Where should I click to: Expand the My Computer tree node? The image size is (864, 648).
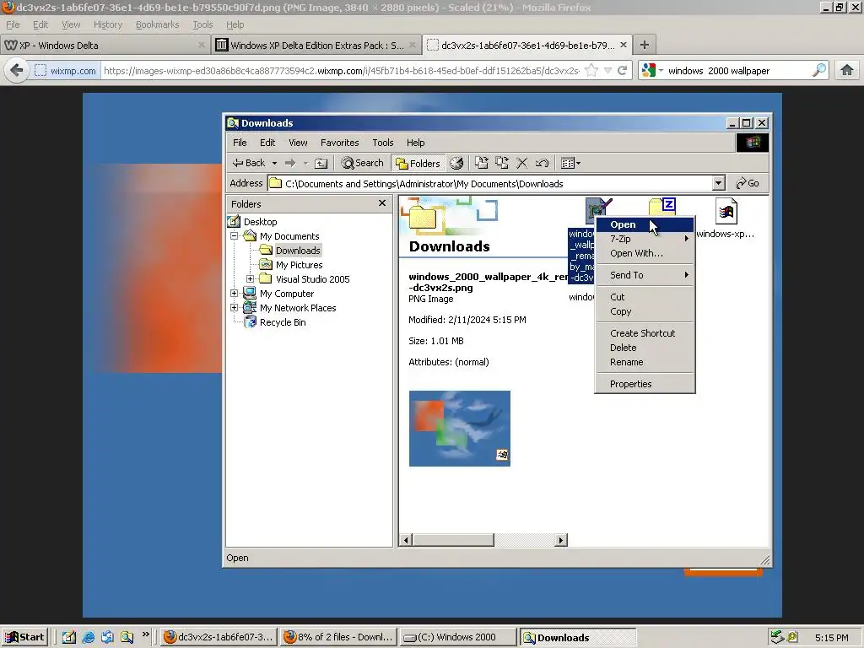tap(235, 294)
